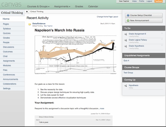This screenshot has width=166, height=127.
Task: Open Settings in course sidebar
Action: [12, 88]
